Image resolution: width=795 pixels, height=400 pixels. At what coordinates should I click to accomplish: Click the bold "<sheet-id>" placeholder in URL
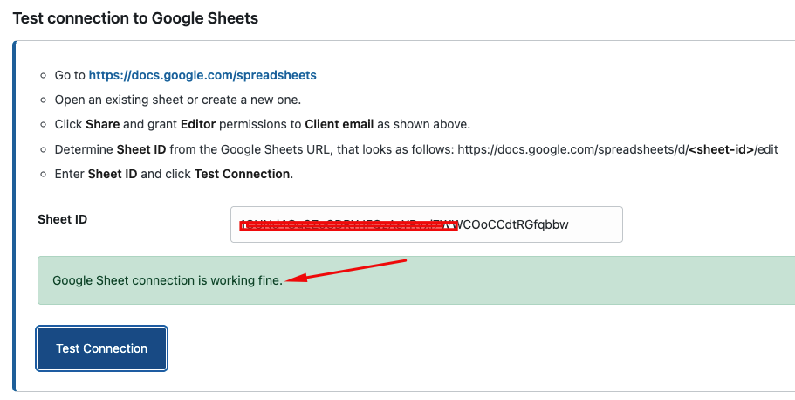(721, 149)
